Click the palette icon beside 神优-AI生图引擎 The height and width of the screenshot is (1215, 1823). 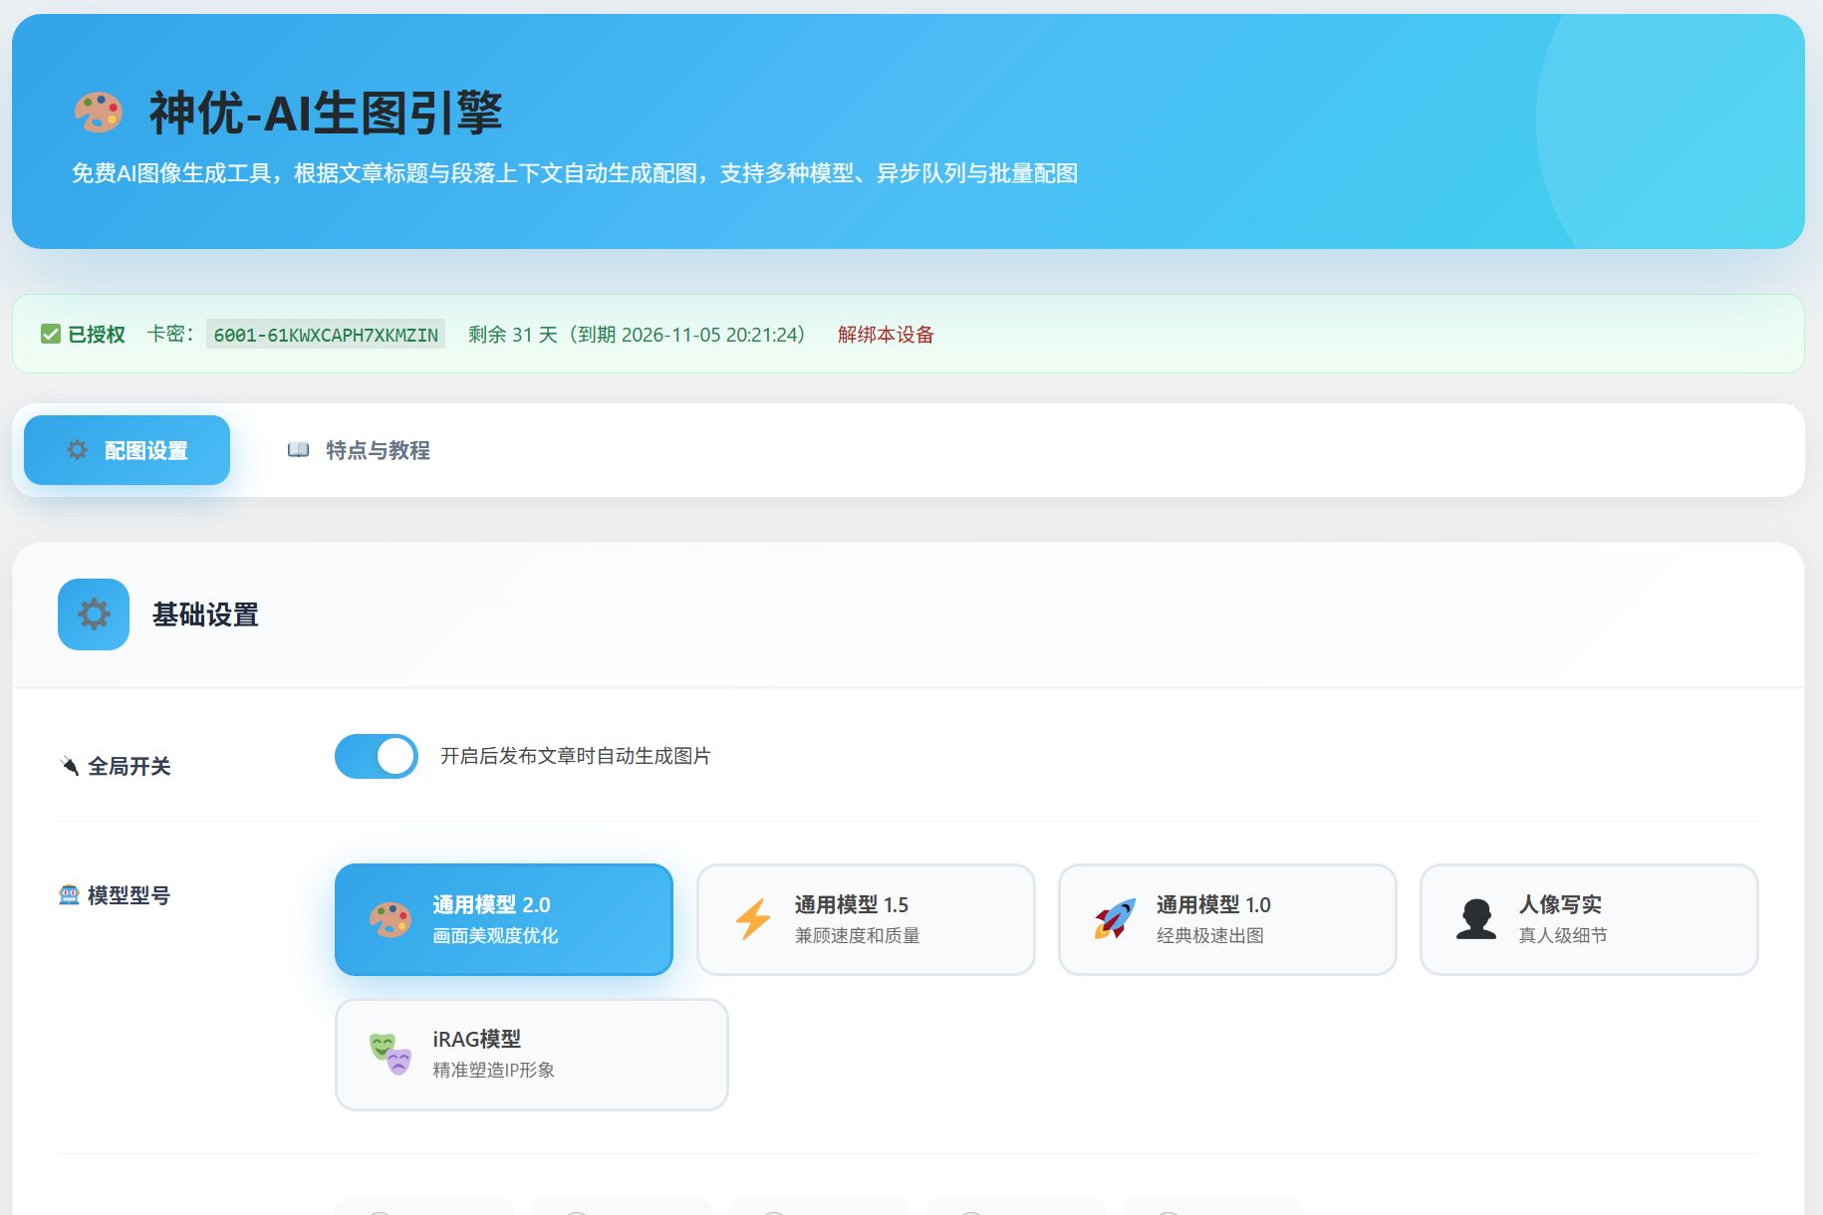(99, 113)
